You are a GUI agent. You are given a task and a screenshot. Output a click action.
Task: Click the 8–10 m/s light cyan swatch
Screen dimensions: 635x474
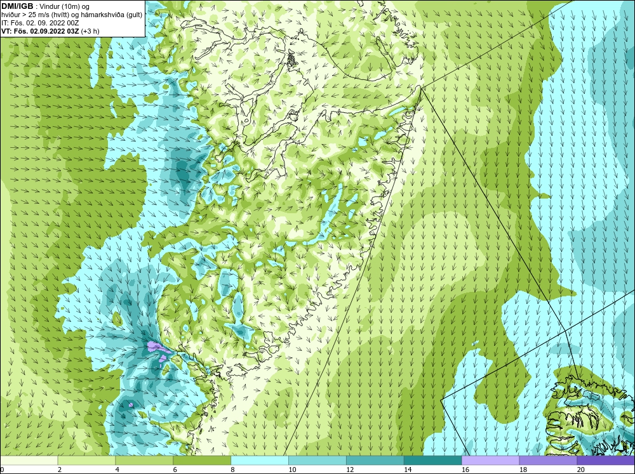click(260, 461)
